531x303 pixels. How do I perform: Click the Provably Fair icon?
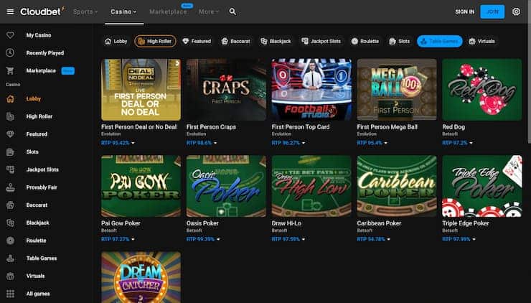10,187
